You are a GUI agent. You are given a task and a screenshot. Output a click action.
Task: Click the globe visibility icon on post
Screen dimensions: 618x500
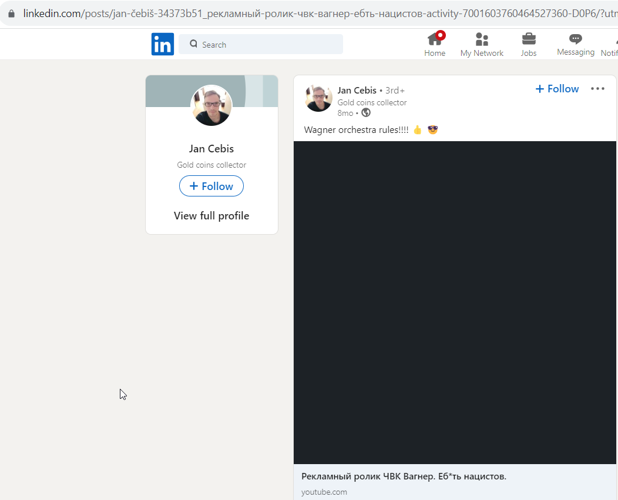tap(366, 113)
